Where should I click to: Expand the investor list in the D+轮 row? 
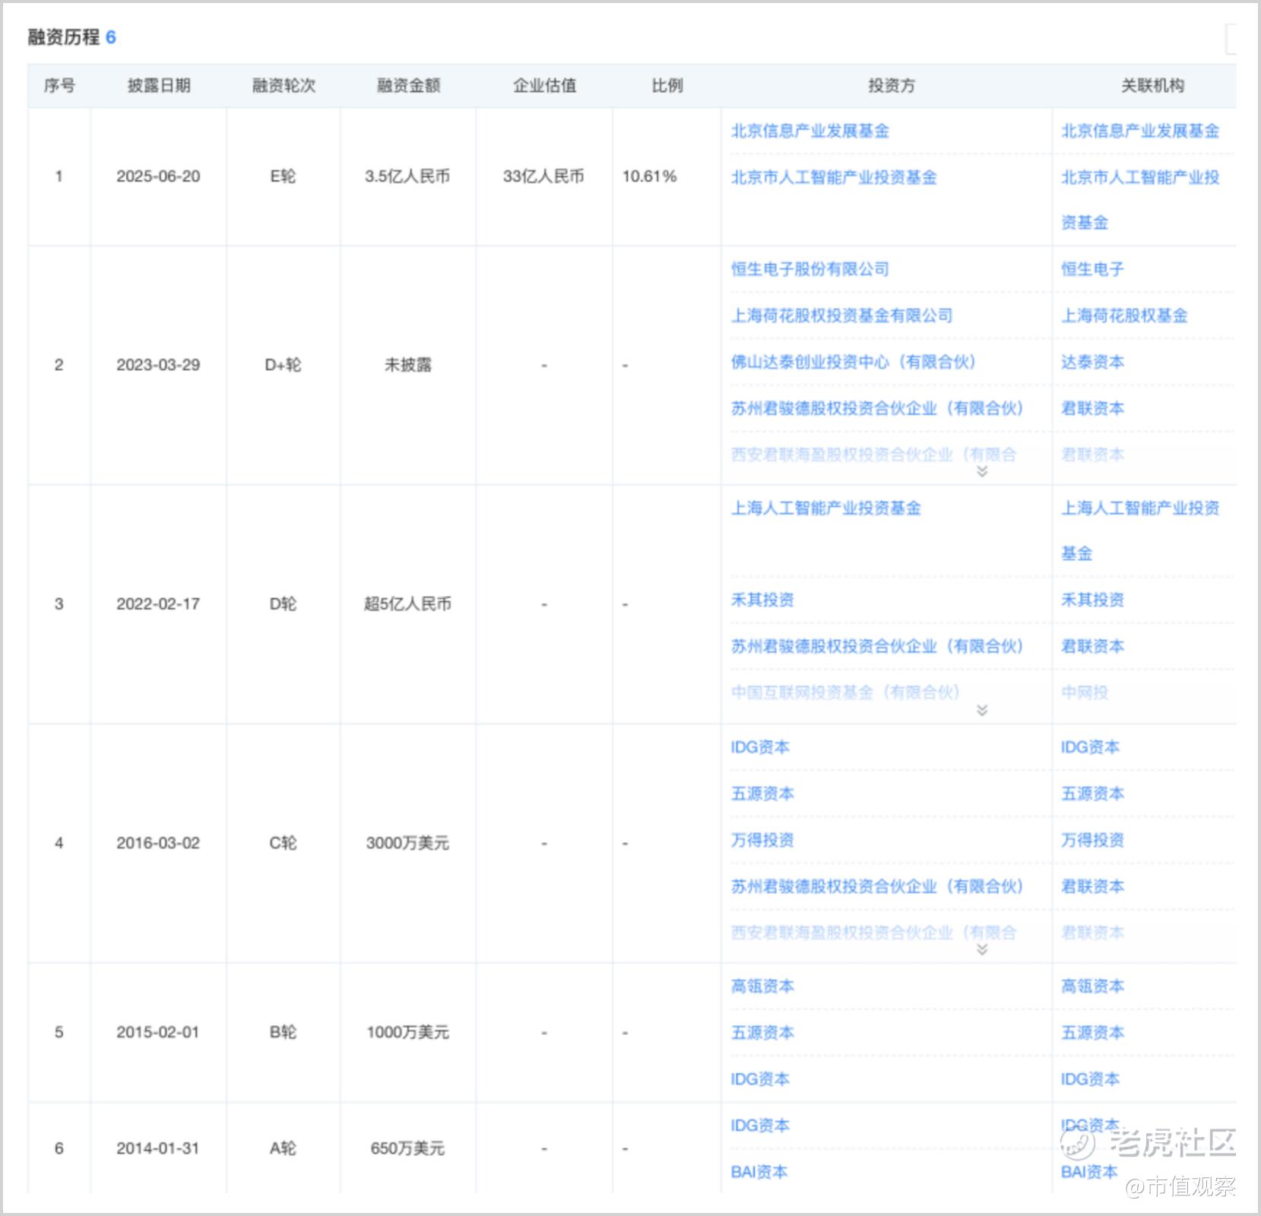click(x=982, y=471)
